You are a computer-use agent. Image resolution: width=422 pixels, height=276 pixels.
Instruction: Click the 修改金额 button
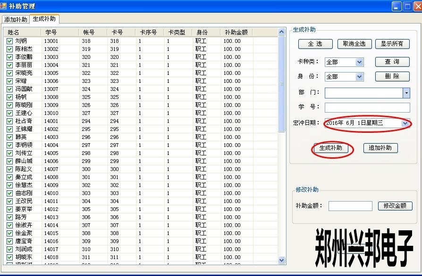[395, 206]
